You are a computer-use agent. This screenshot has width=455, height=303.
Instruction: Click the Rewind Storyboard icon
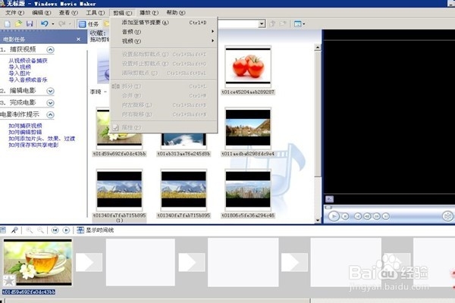[55, 230]
